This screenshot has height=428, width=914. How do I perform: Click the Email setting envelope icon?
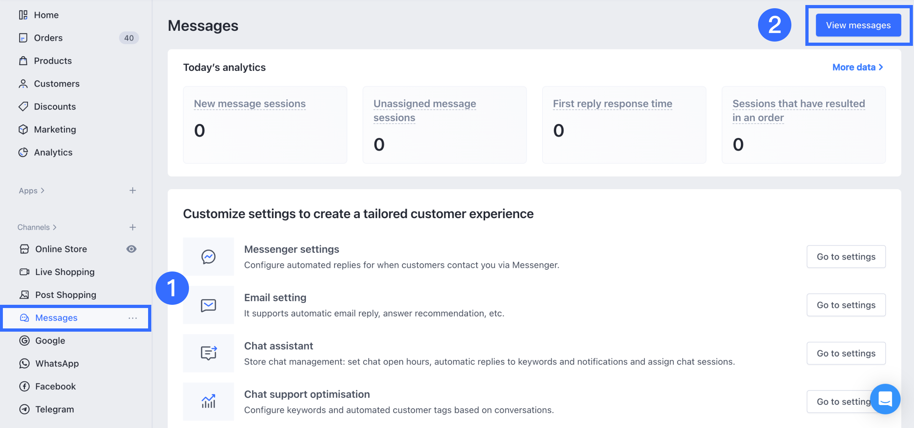coord(208,305)
